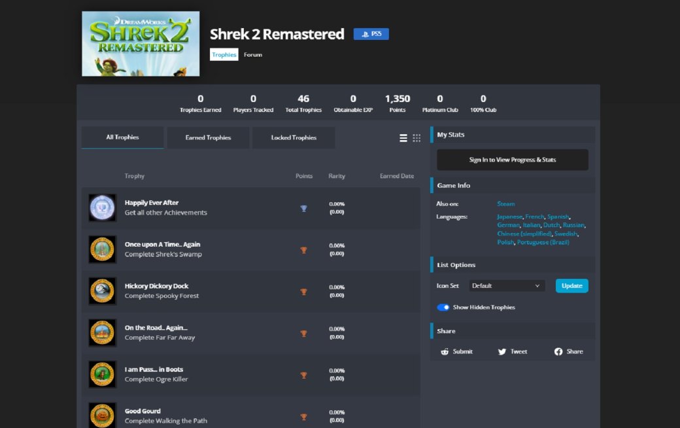Click the I am Puss... in Boots trophy icon
This screenshot has width=680, height=428.
[103, 374]
